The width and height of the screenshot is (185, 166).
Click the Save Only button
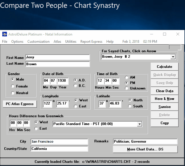pos(164,83)
